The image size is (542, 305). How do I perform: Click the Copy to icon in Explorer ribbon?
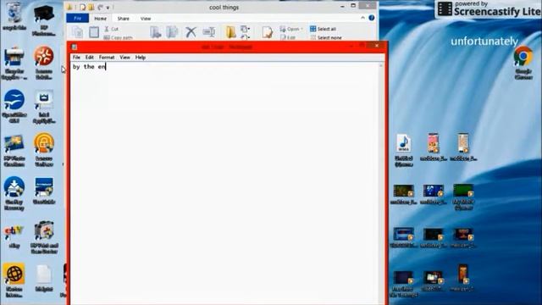coord(172,32)
